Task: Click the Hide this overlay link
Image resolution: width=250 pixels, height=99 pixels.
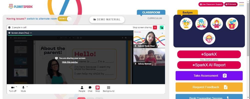Action: click(70, 62)
